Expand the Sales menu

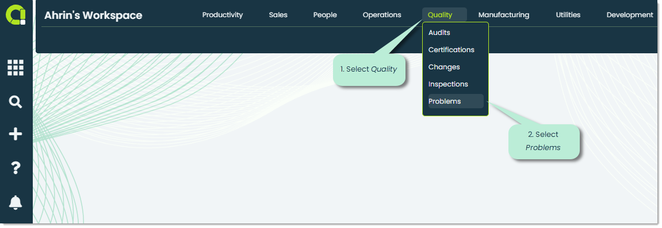278,15
